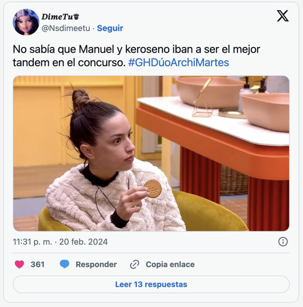
Task: Click the DimeTu display name
Action: click(x=57, y=17)
